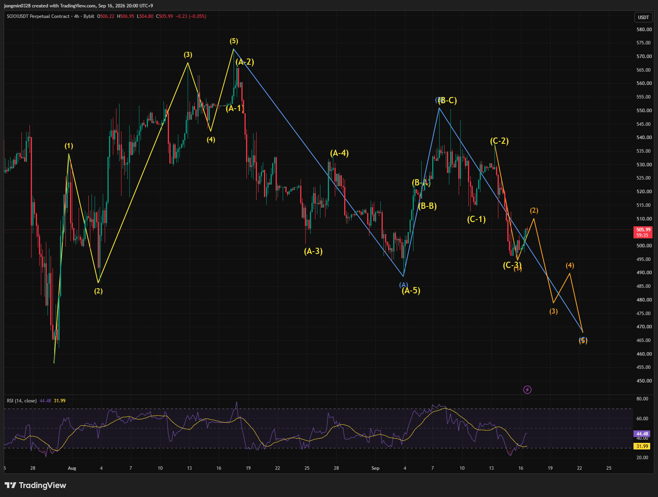
Task: Click the USDT currency button
Action: coord(643,17)
